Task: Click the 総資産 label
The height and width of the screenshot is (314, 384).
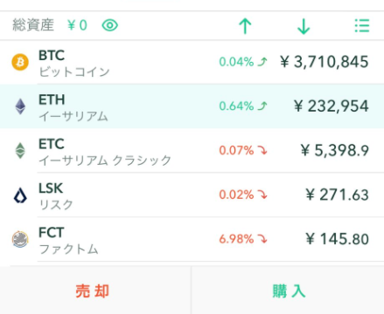Action: 33,25
